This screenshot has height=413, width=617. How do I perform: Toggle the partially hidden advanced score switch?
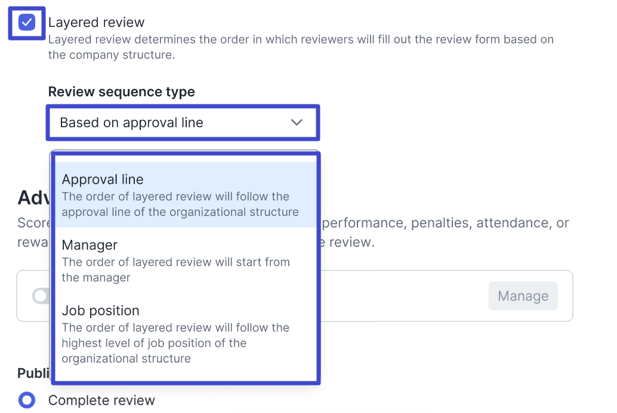click(41, 296)
